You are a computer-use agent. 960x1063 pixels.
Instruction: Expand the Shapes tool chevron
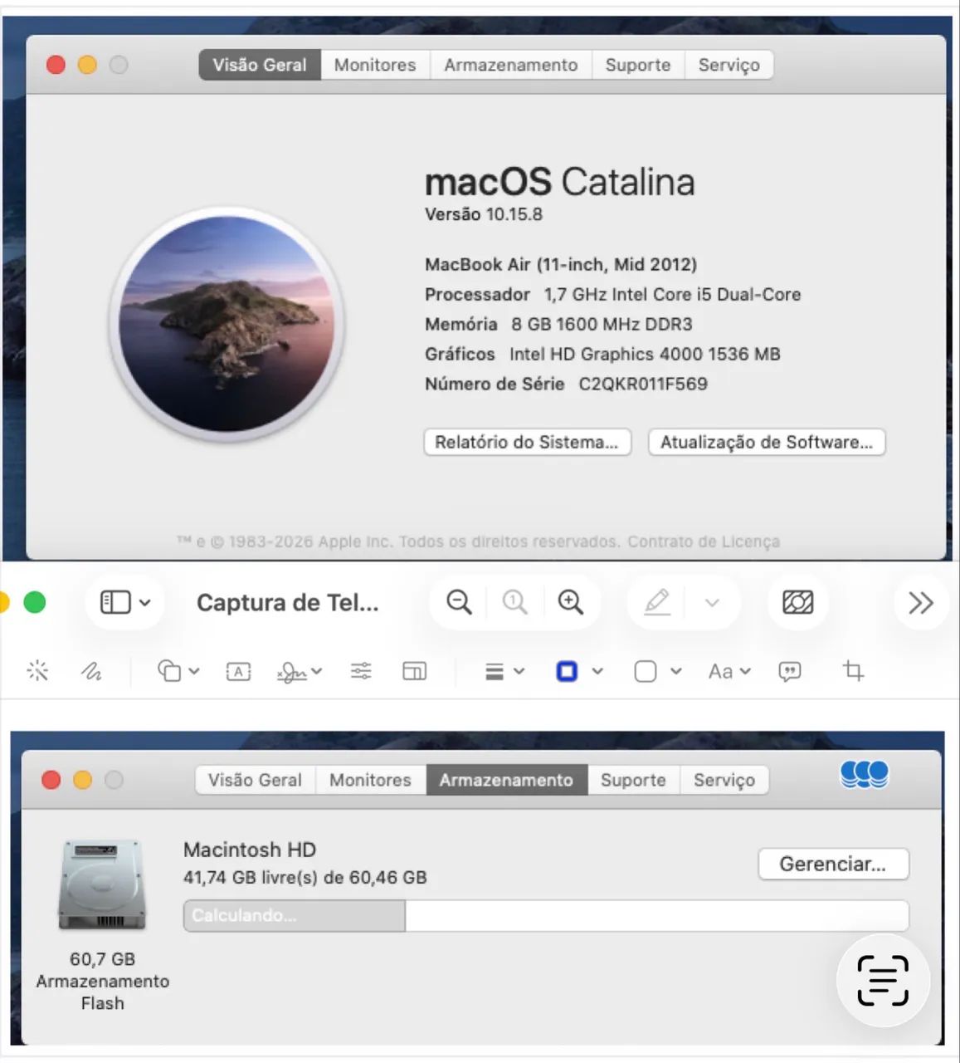(x=194, y=671)
